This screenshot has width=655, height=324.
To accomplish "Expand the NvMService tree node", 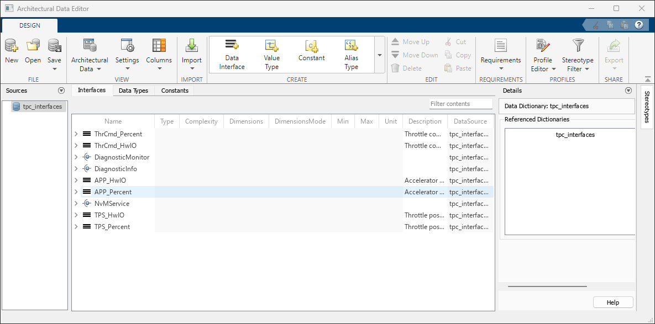I will 76,204.
